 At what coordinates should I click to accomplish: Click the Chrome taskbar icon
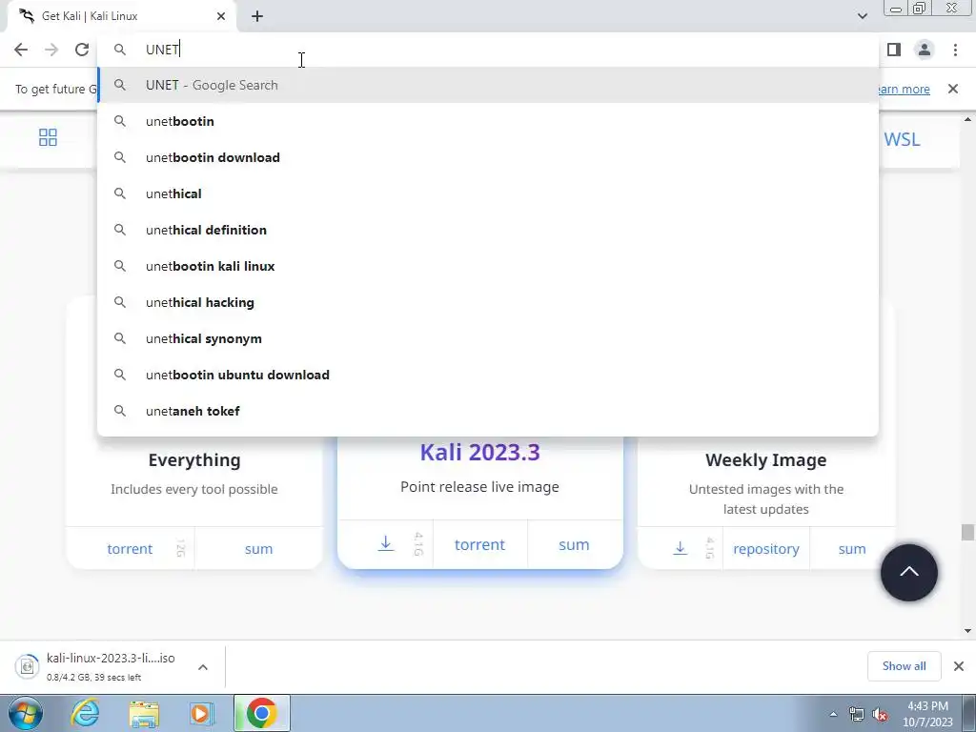coord(261,713)
